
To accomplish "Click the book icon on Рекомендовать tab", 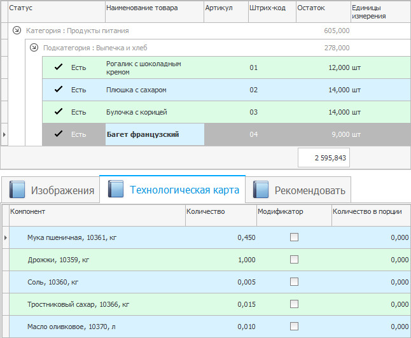I will point(261,189).
